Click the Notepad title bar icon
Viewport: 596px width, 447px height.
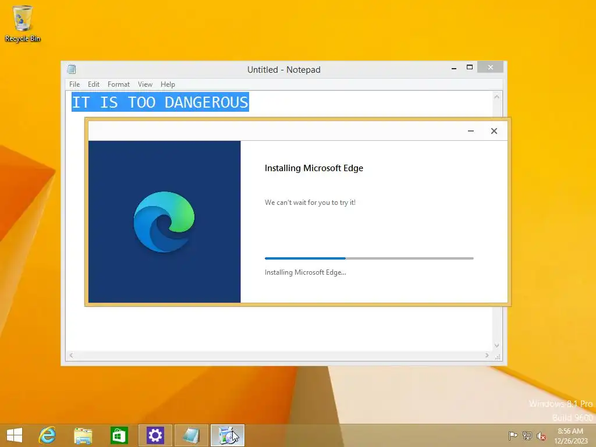point(72,69)
